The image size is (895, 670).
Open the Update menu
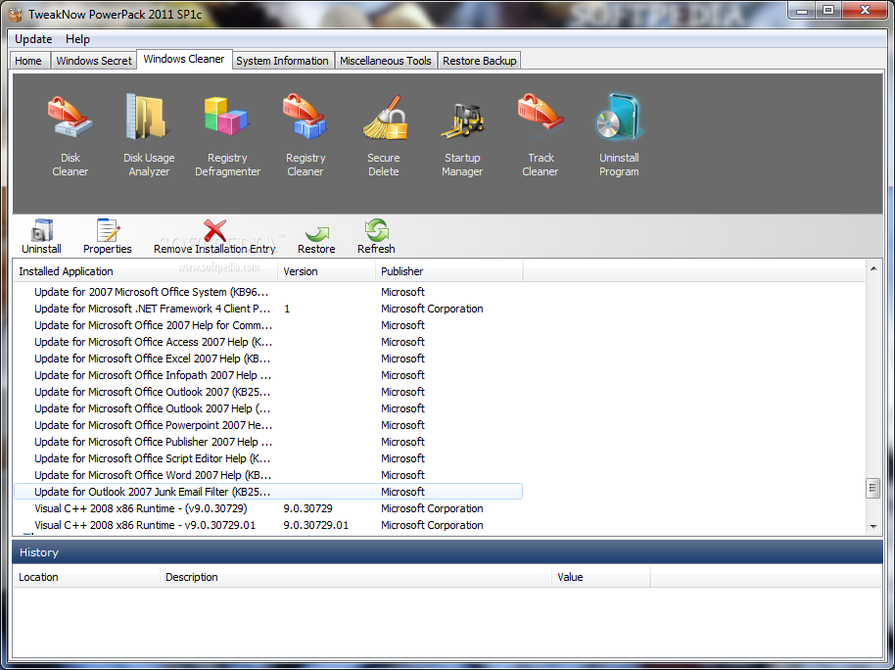click(x=33, y=39)
